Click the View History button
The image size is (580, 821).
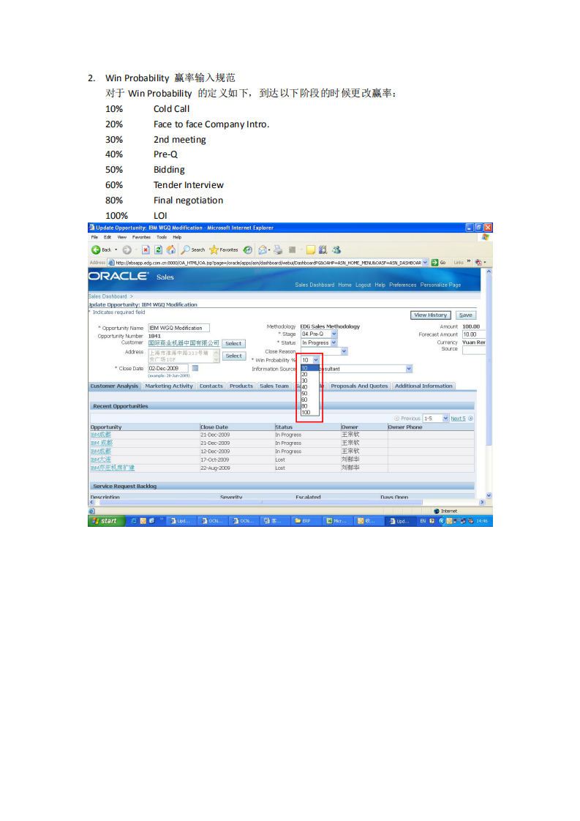[x=430, y=315]
